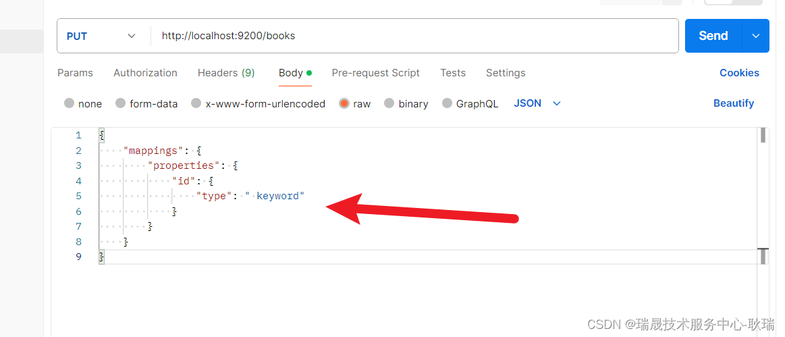785x337 pixels.
Task: Click the "type" key on line 5
Action: tap(214, 196)
